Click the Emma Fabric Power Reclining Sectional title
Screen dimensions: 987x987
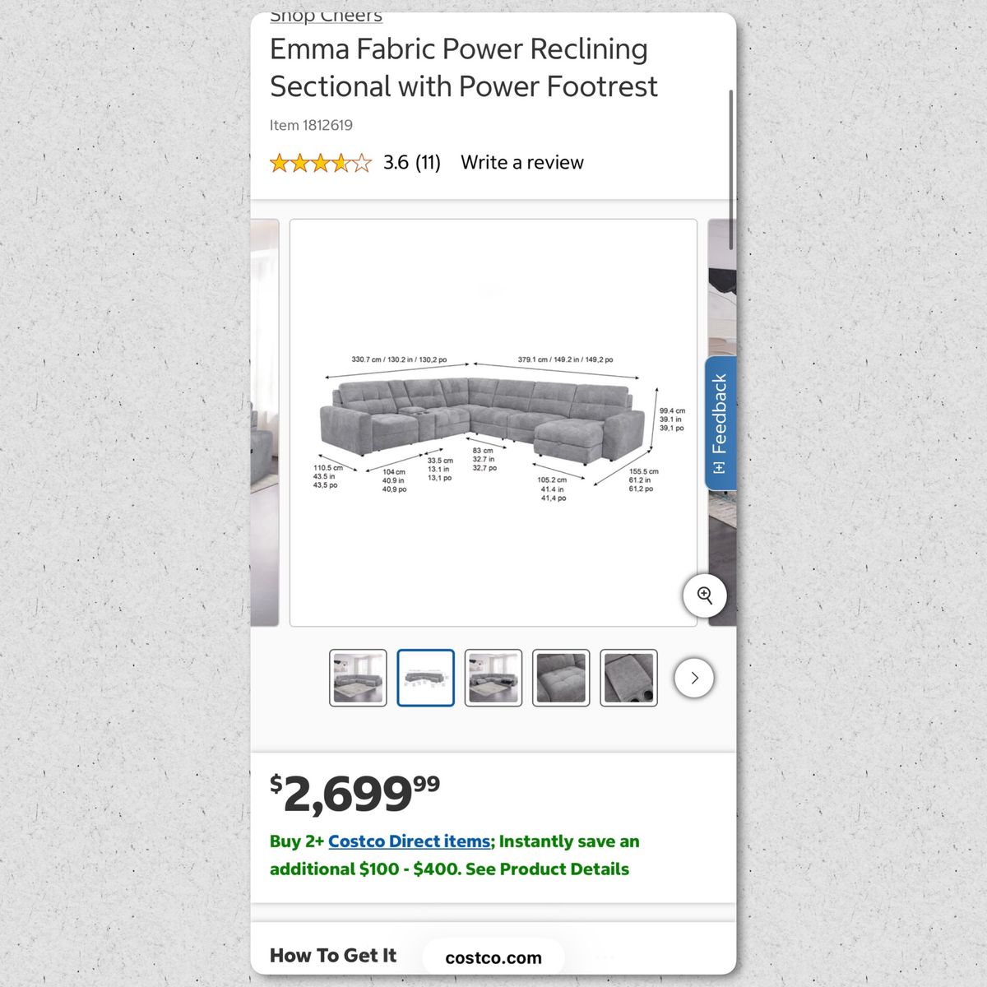coord(464,67)
